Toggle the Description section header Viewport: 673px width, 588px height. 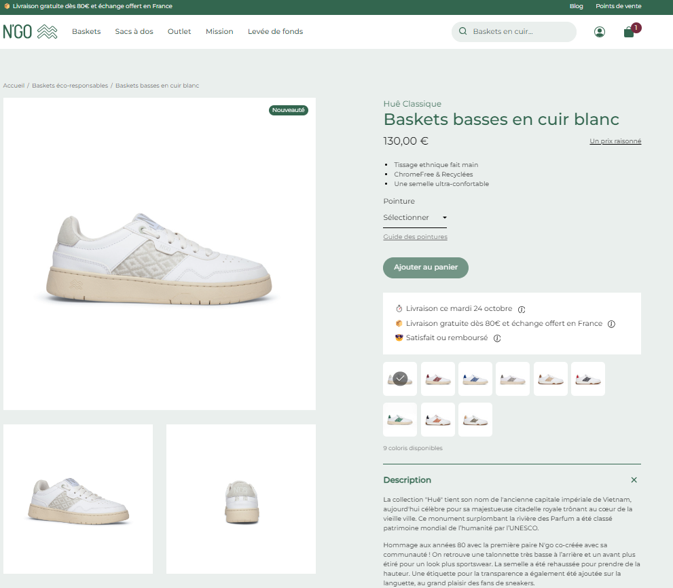[x=407, y=480]
